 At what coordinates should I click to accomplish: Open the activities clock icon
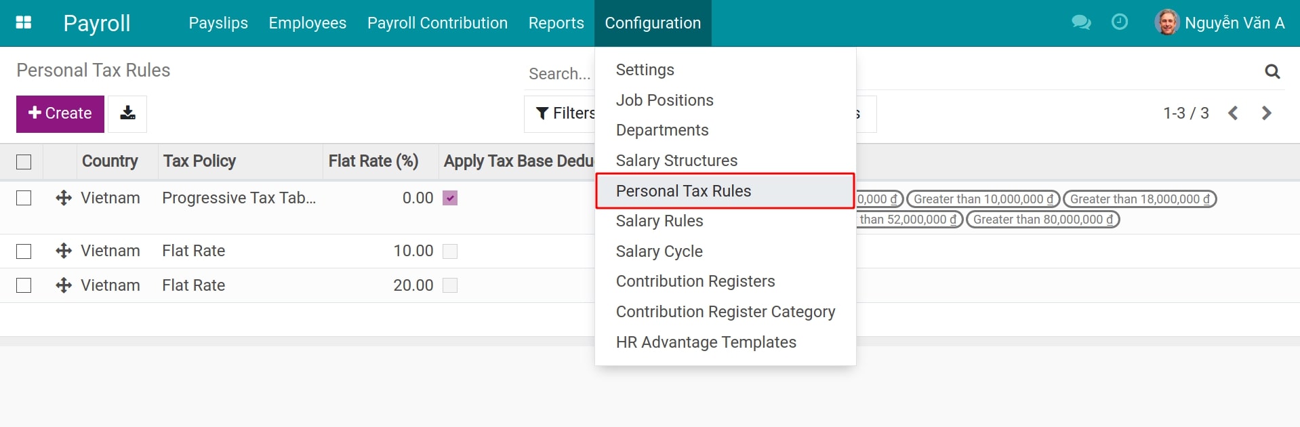click(1118, 22)
